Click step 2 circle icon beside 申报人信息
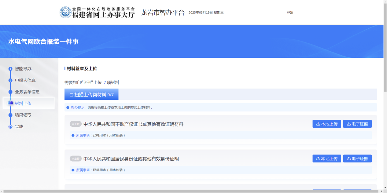The image size is (387, 193). (10, 81)
